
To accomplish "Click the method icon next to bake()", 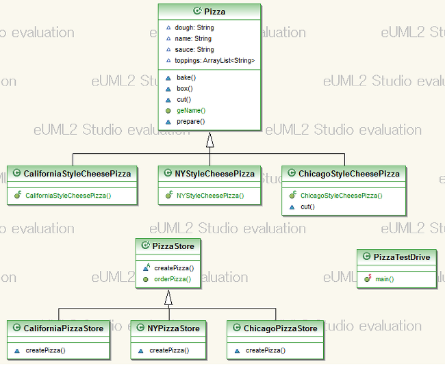I will click(168, 78).
